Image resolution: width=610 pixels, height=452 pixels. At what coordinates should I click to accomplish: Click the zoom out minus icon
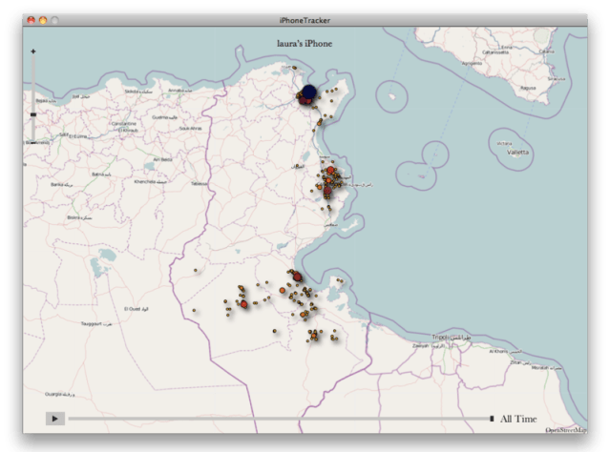point(33,141)
